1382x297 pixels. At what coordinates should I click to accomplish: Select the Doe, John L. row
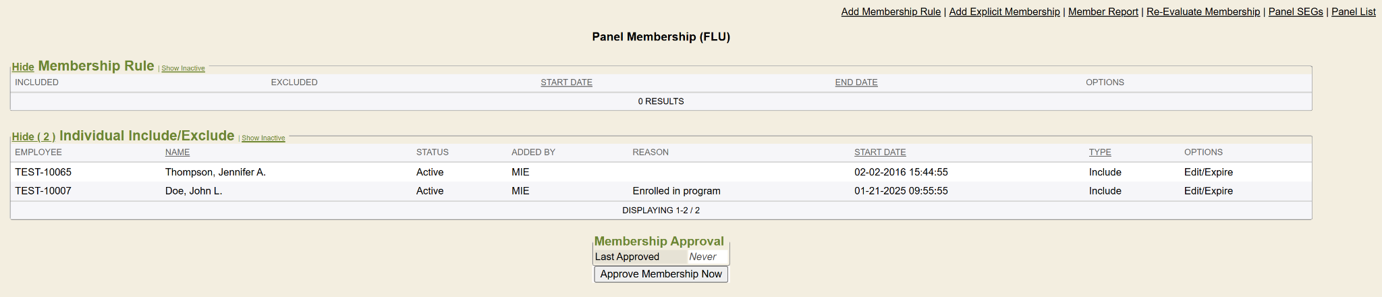[x=194, y=191]
